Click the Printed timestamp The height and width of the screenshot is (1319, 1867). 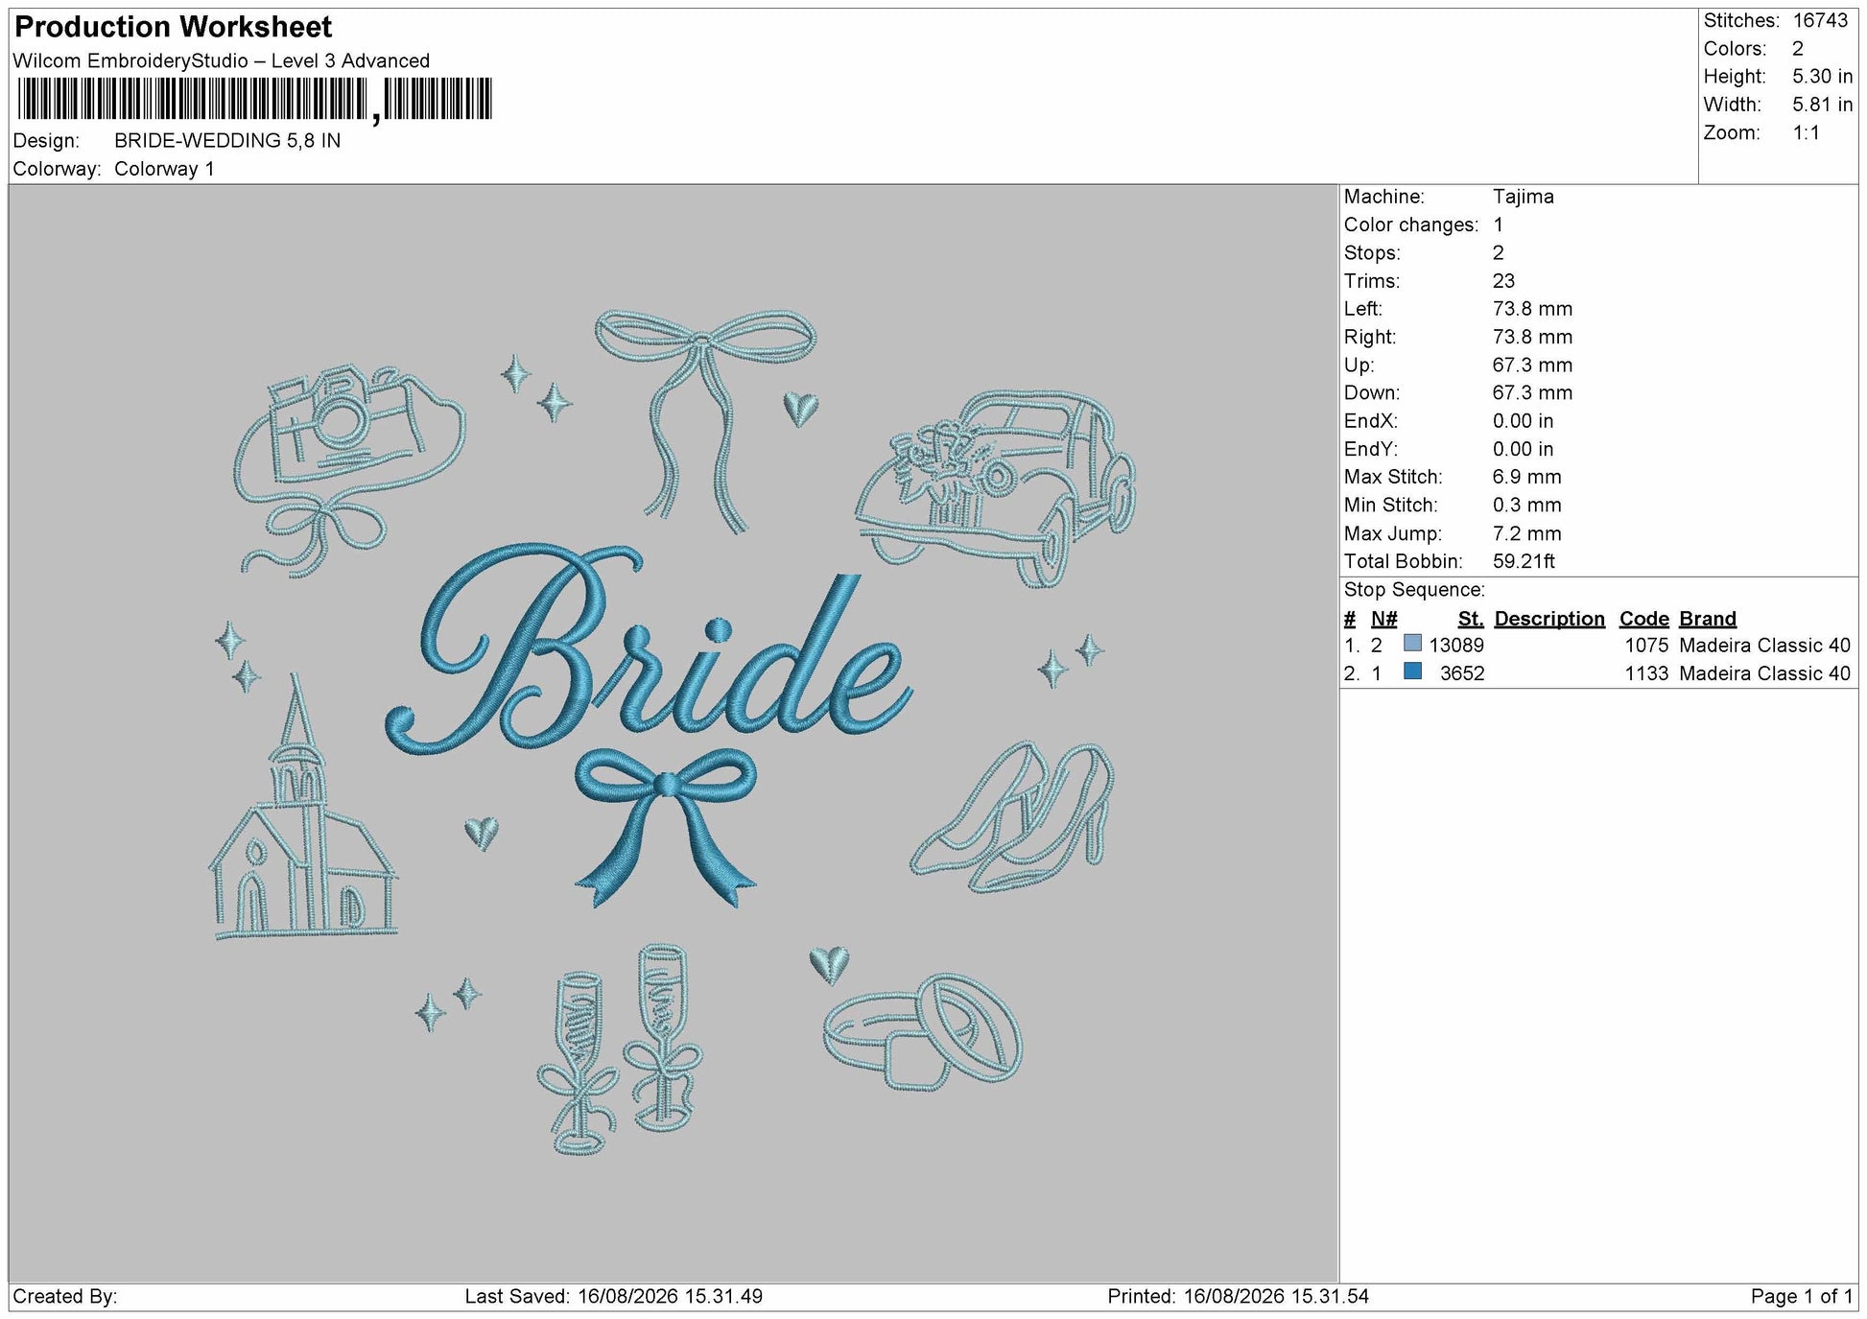click(x=1238, y=1297)
